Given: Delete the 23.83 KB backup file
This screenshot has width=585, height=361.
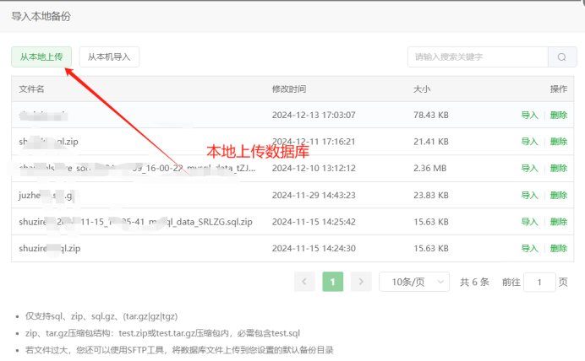Looking at the screenshot, I should [x=559, y=195].
